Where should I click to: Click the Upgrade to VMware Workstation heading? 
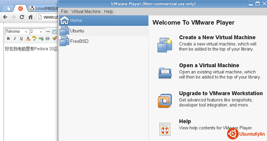click(221, 93)
